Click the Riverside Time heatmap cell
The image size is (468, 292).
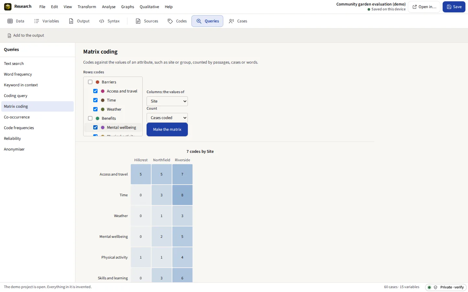(x=182, y=195)
